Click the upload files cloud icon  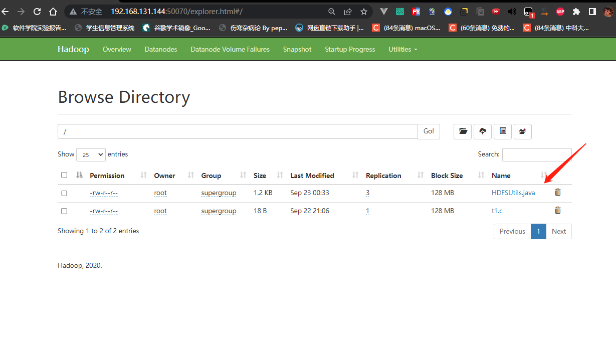coord(483,131)
